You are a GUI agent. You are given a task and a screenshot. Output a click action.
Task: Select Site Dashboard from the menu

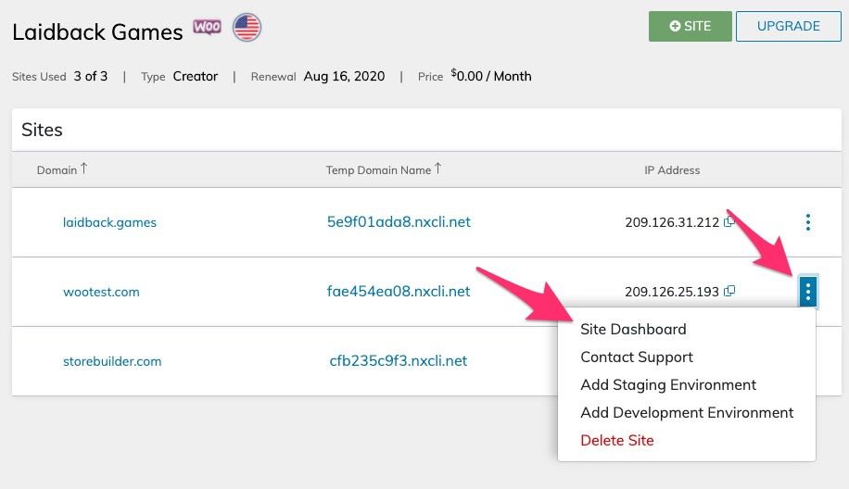[633, 329]
